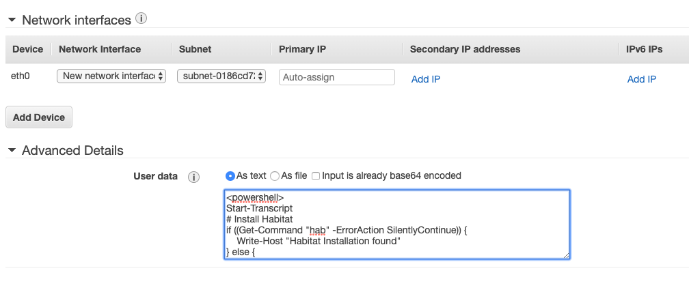
Task: Click Add IP under IPv6 IPs
Action: click(642, 79)
